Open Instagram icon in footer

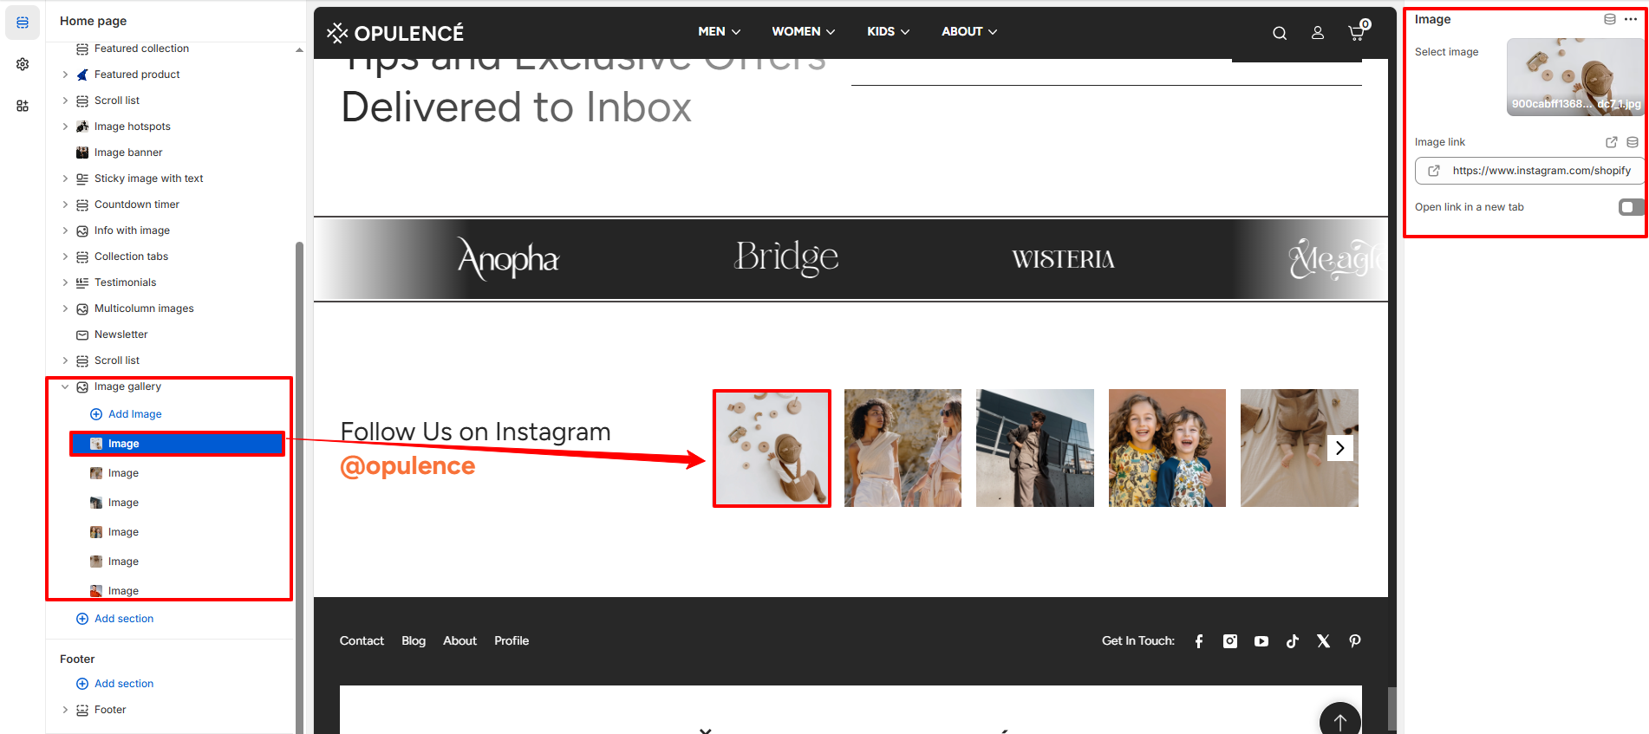[x=1230, y=641]
